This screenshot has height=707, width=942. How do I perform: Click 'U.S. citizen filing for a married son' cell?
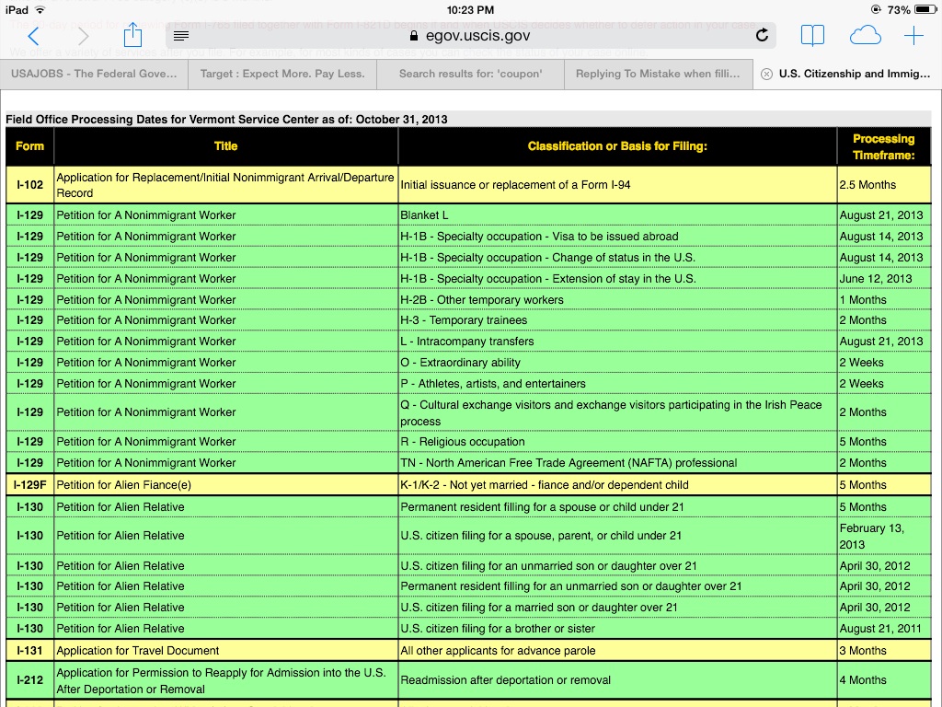coord(617,608)
